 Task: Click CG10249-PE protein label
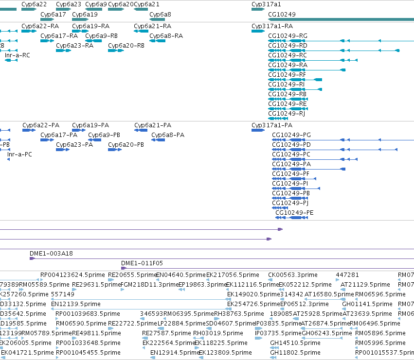[294, 213]
